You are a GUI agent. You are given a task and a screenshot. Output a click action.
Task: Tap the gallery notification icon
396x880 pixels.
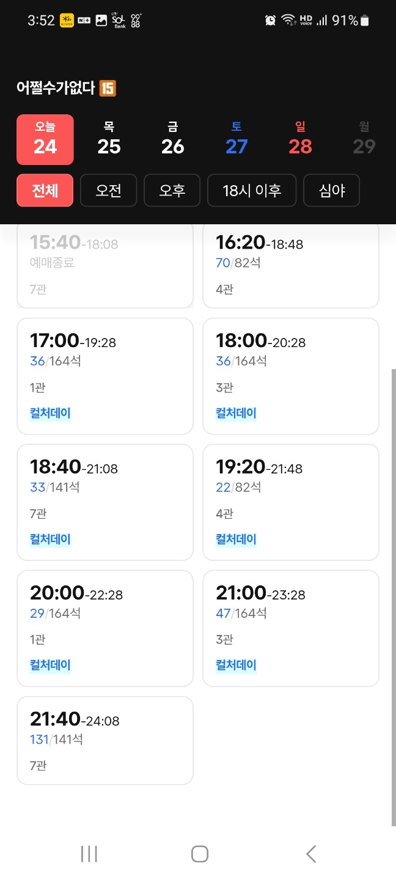tap(101, 20)
